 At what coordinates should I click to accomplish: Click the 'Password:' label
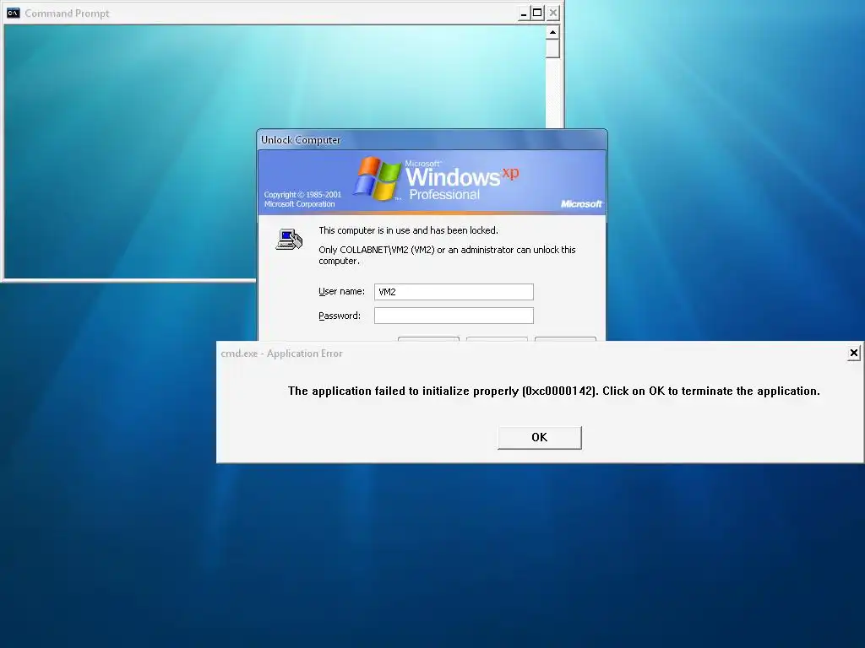point(340,316)
